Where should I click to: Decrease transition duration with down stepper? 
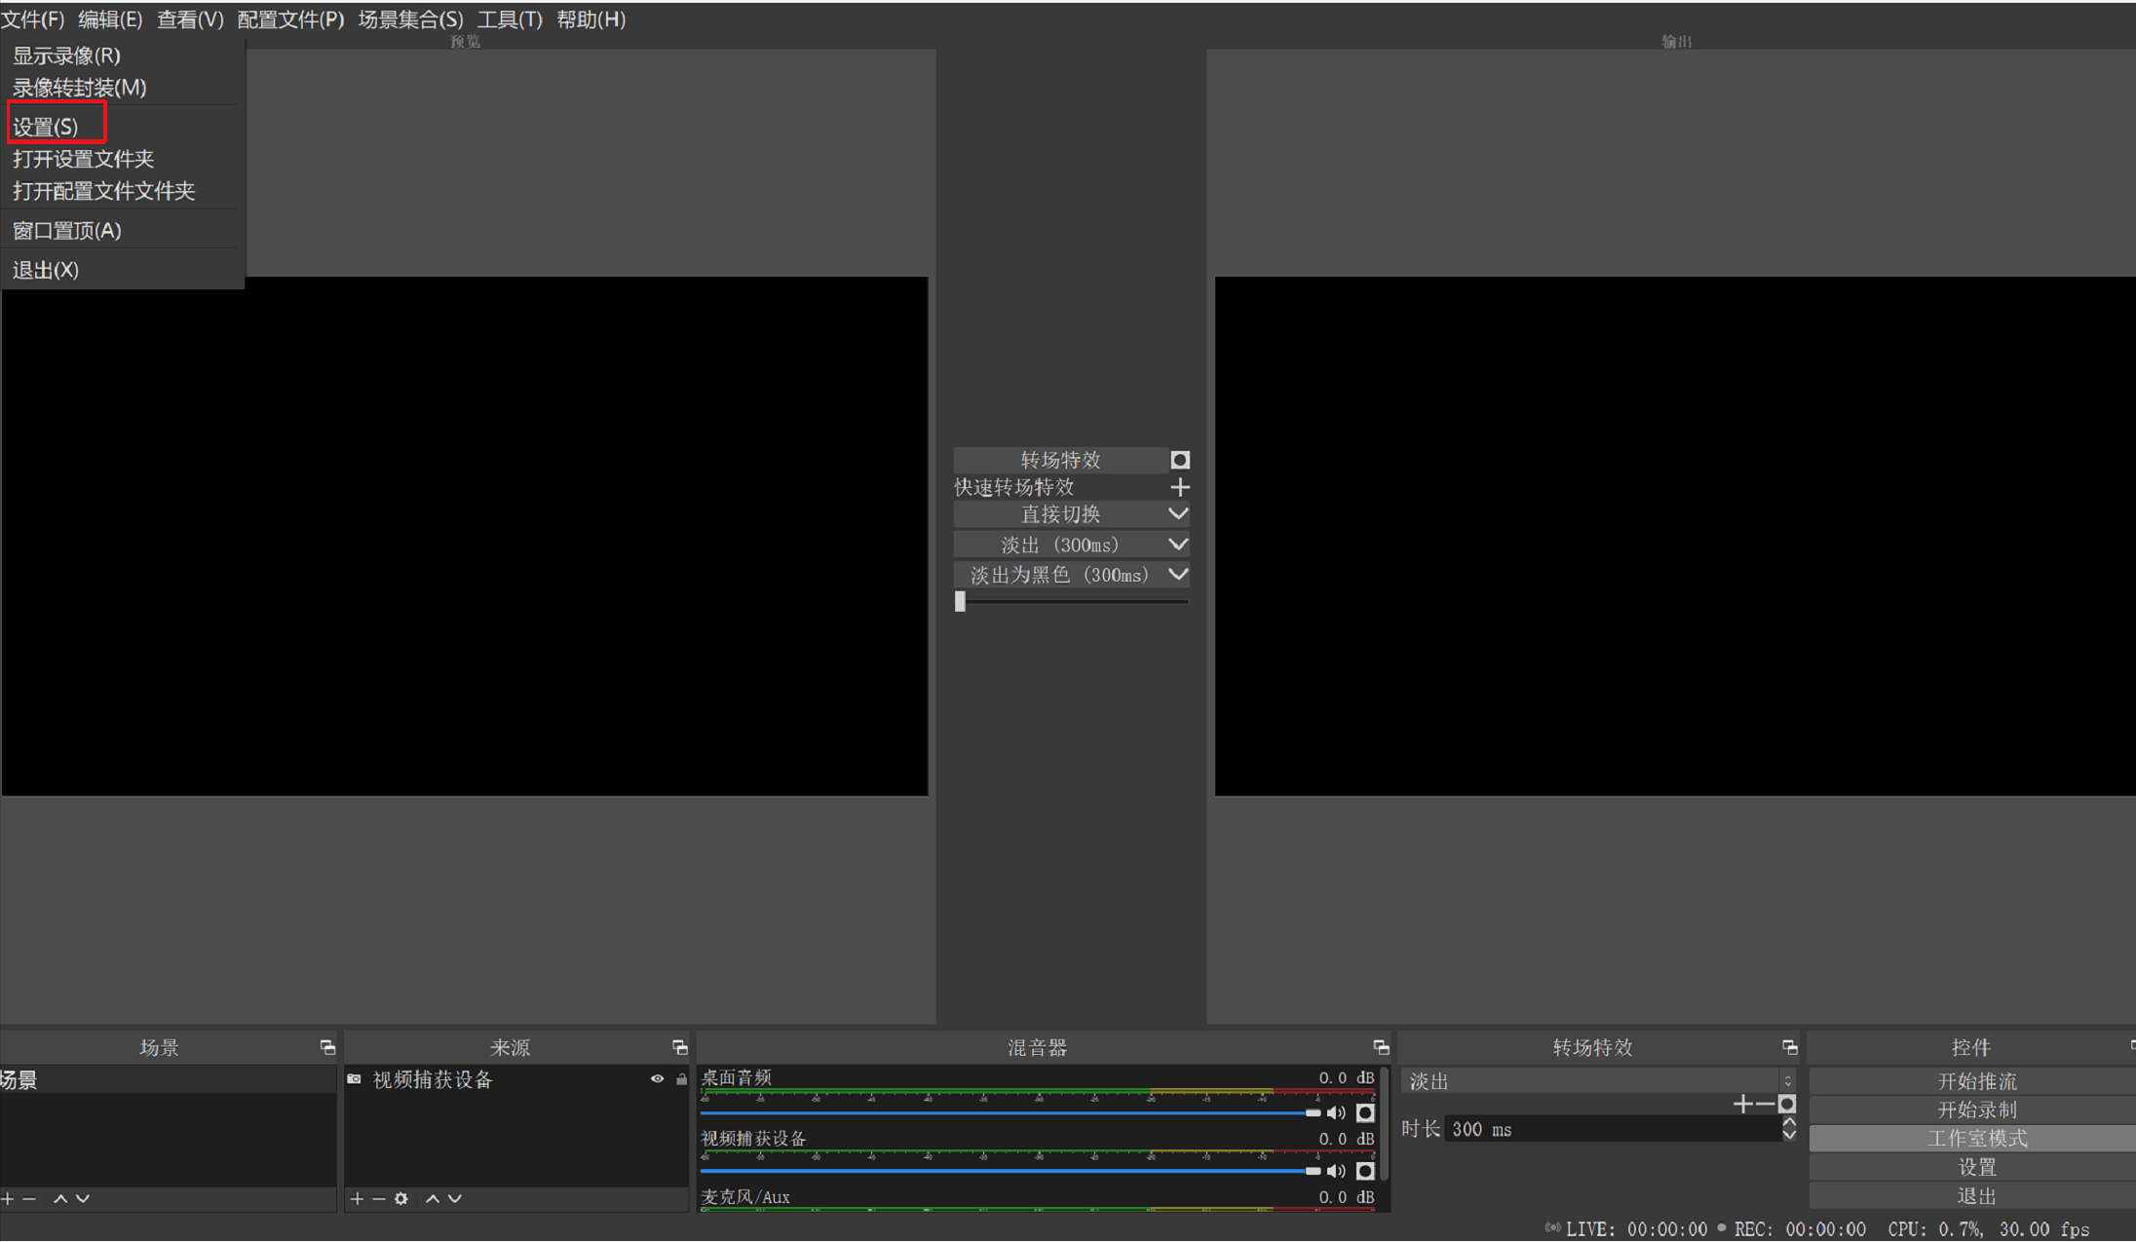coord(1789,1136)
